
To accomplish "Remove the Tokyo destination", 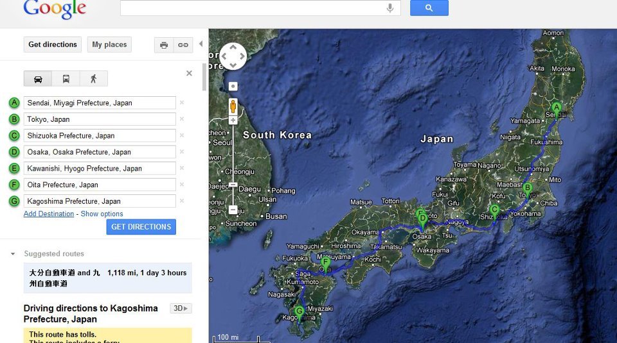I will (182, 119).
